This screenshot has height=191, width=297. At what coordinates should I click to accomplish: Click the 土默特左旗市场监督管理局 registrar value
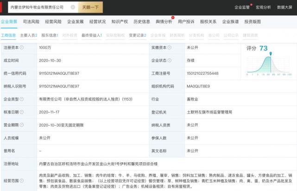coord(209,112)
